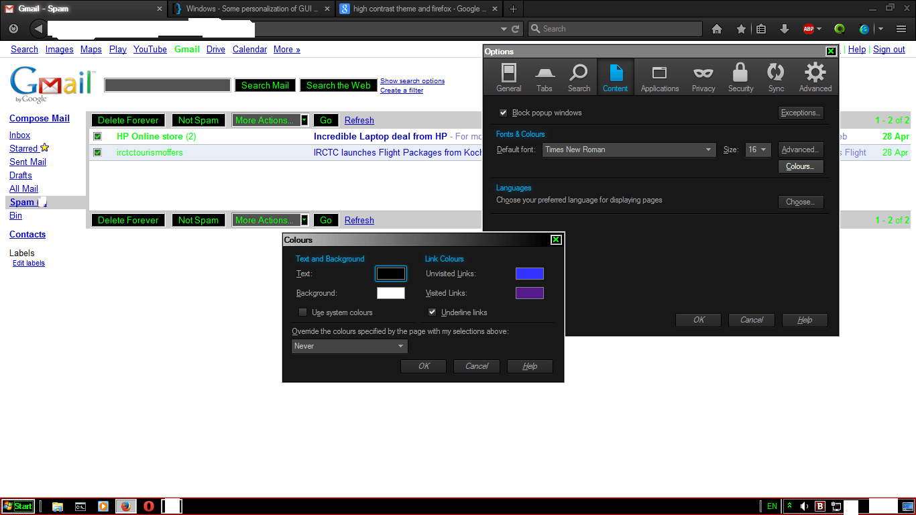Uncheck the irctctourismoffers message checkbox
Screen dimensions: 916x515
click(97, 152)
